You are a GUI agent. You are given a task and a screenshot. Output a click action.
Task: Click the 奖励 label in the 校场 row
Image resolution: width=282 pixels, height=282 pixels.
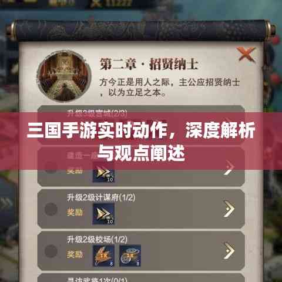[75, 254]
